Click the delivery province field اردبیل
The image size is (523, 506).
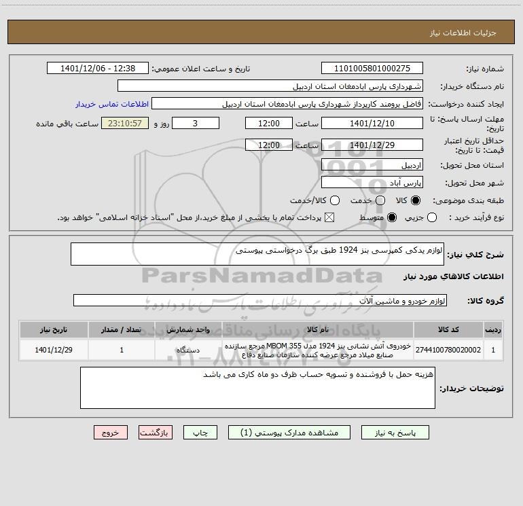click(372, 164)
